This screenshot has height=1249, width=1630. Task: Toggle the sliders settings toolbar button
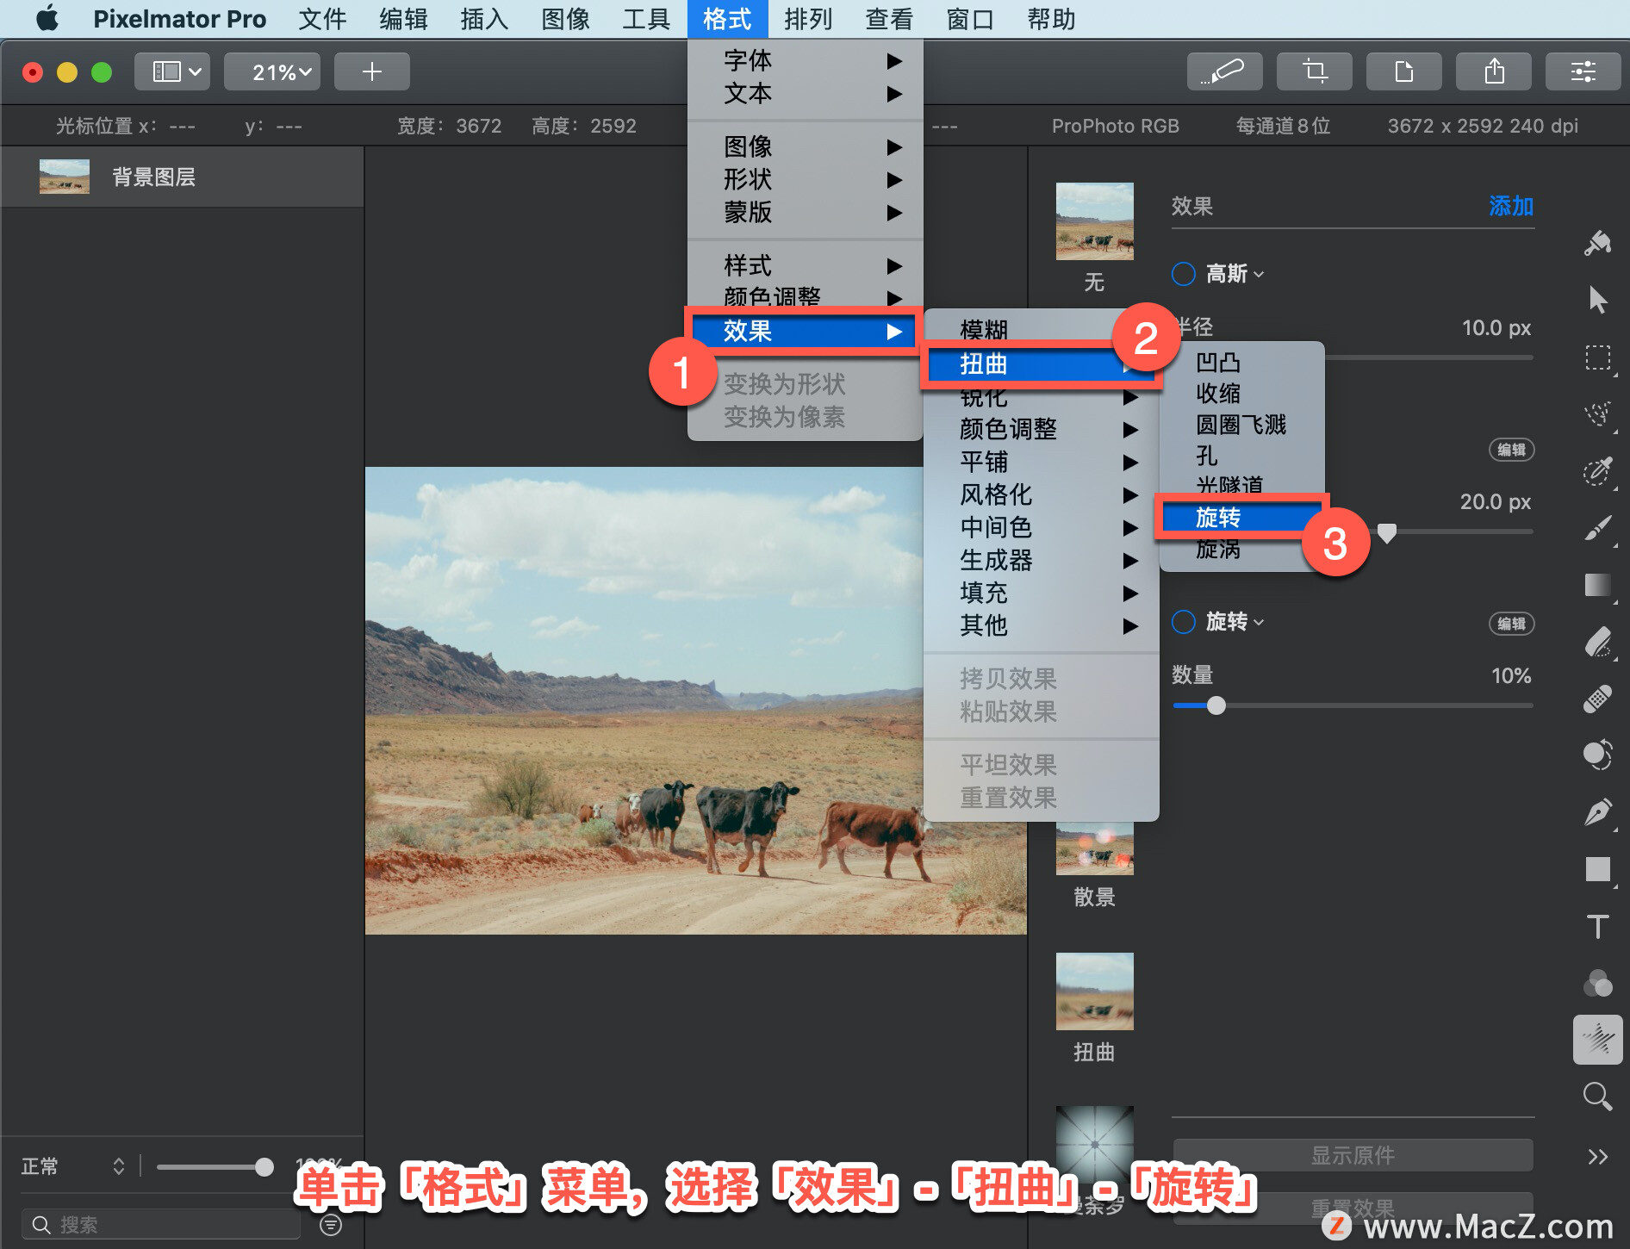coord(1583,71)
